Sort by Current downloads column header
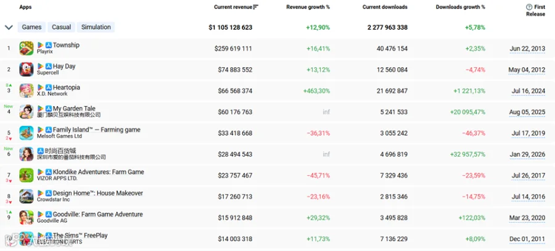The width and height of the screenshot is (555, 251). tap(385, 7)
